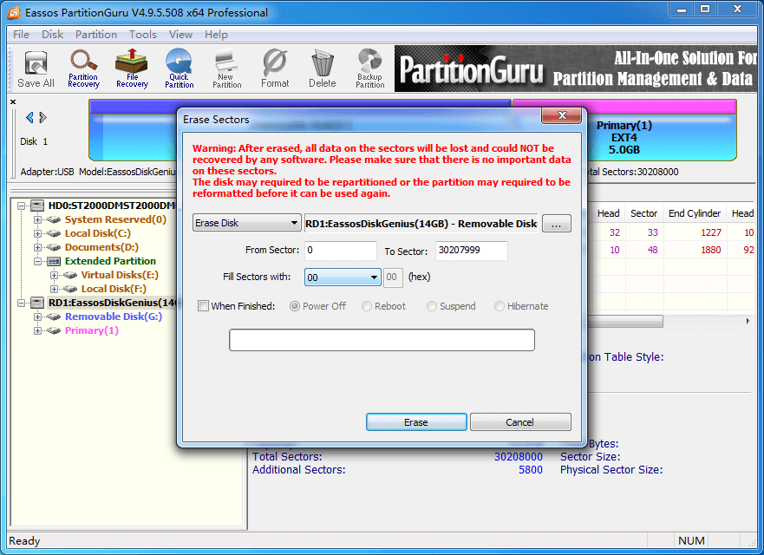Image resolution: width=764 pixels, height=555 pixels.
Task: Click the horizontal scrollbar right arrow
Action: [x=748, y=321]
